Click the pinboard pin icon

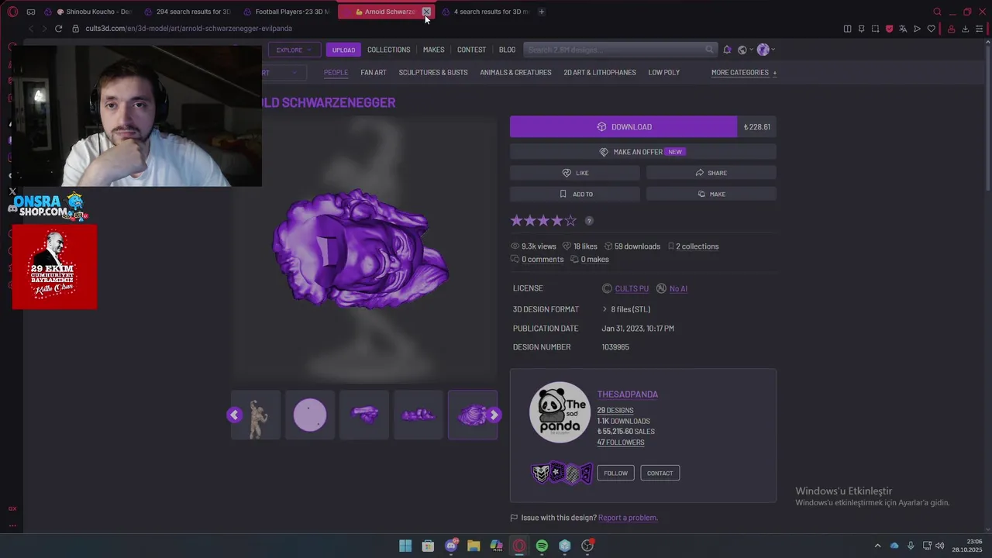(861, 29)
